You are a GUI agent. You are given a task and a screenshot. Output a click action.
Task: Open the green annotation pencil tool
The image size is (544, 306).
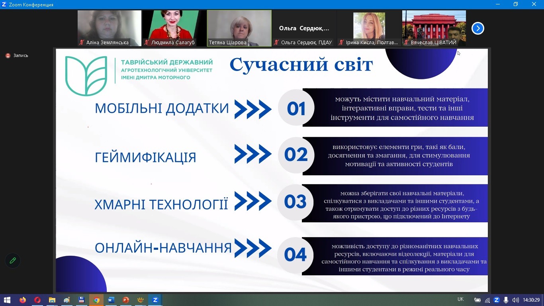coord(12,260)
